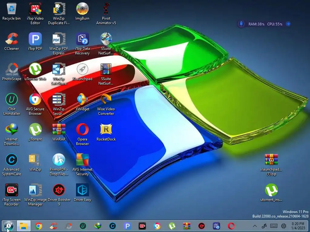Screen dimensions: 310x232
Task: Open Internet Download Manager taskbar icon
Action: pyautogui.click(x=98, y=226)
